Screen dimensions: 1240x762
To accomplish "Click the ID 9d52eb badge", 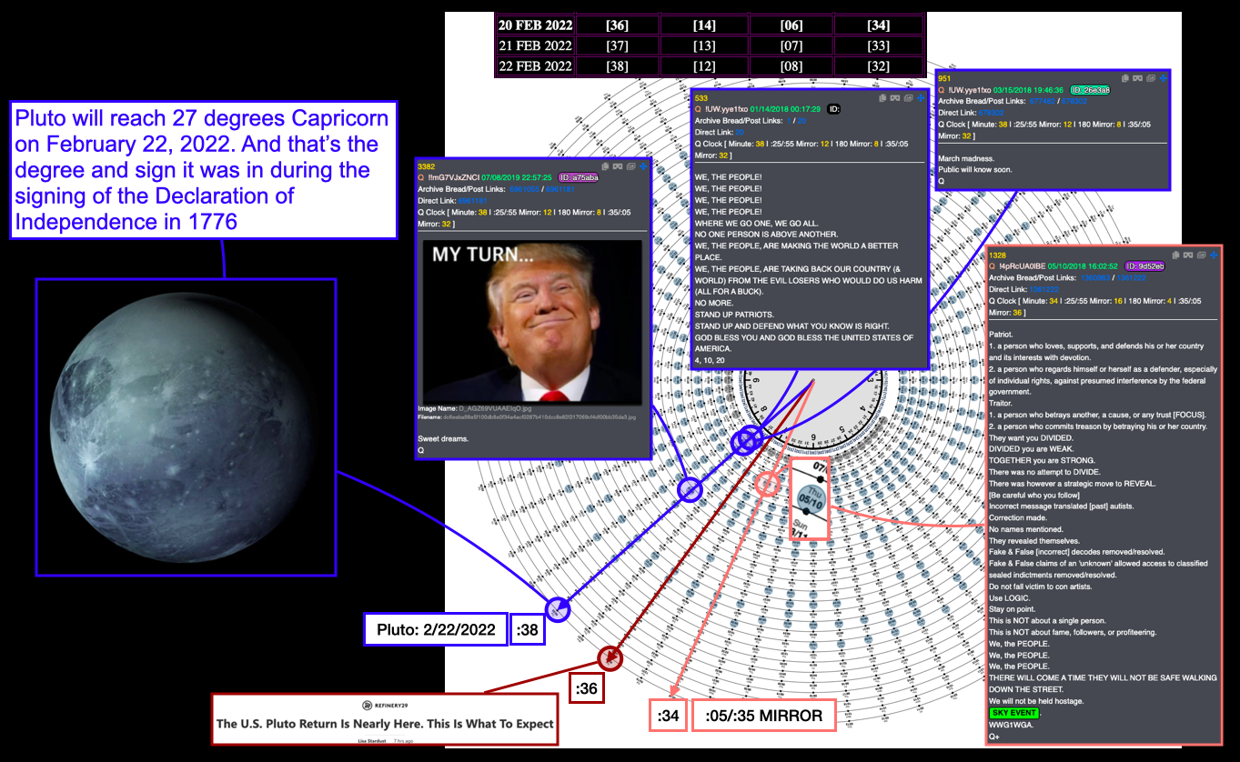I will [x=1144, y=266].
